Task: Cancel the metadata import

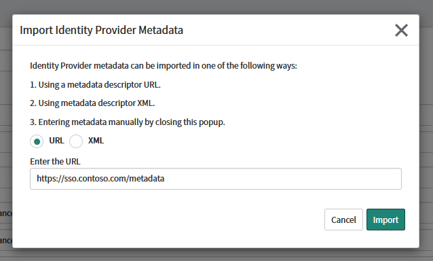Action: pos(343,220)
